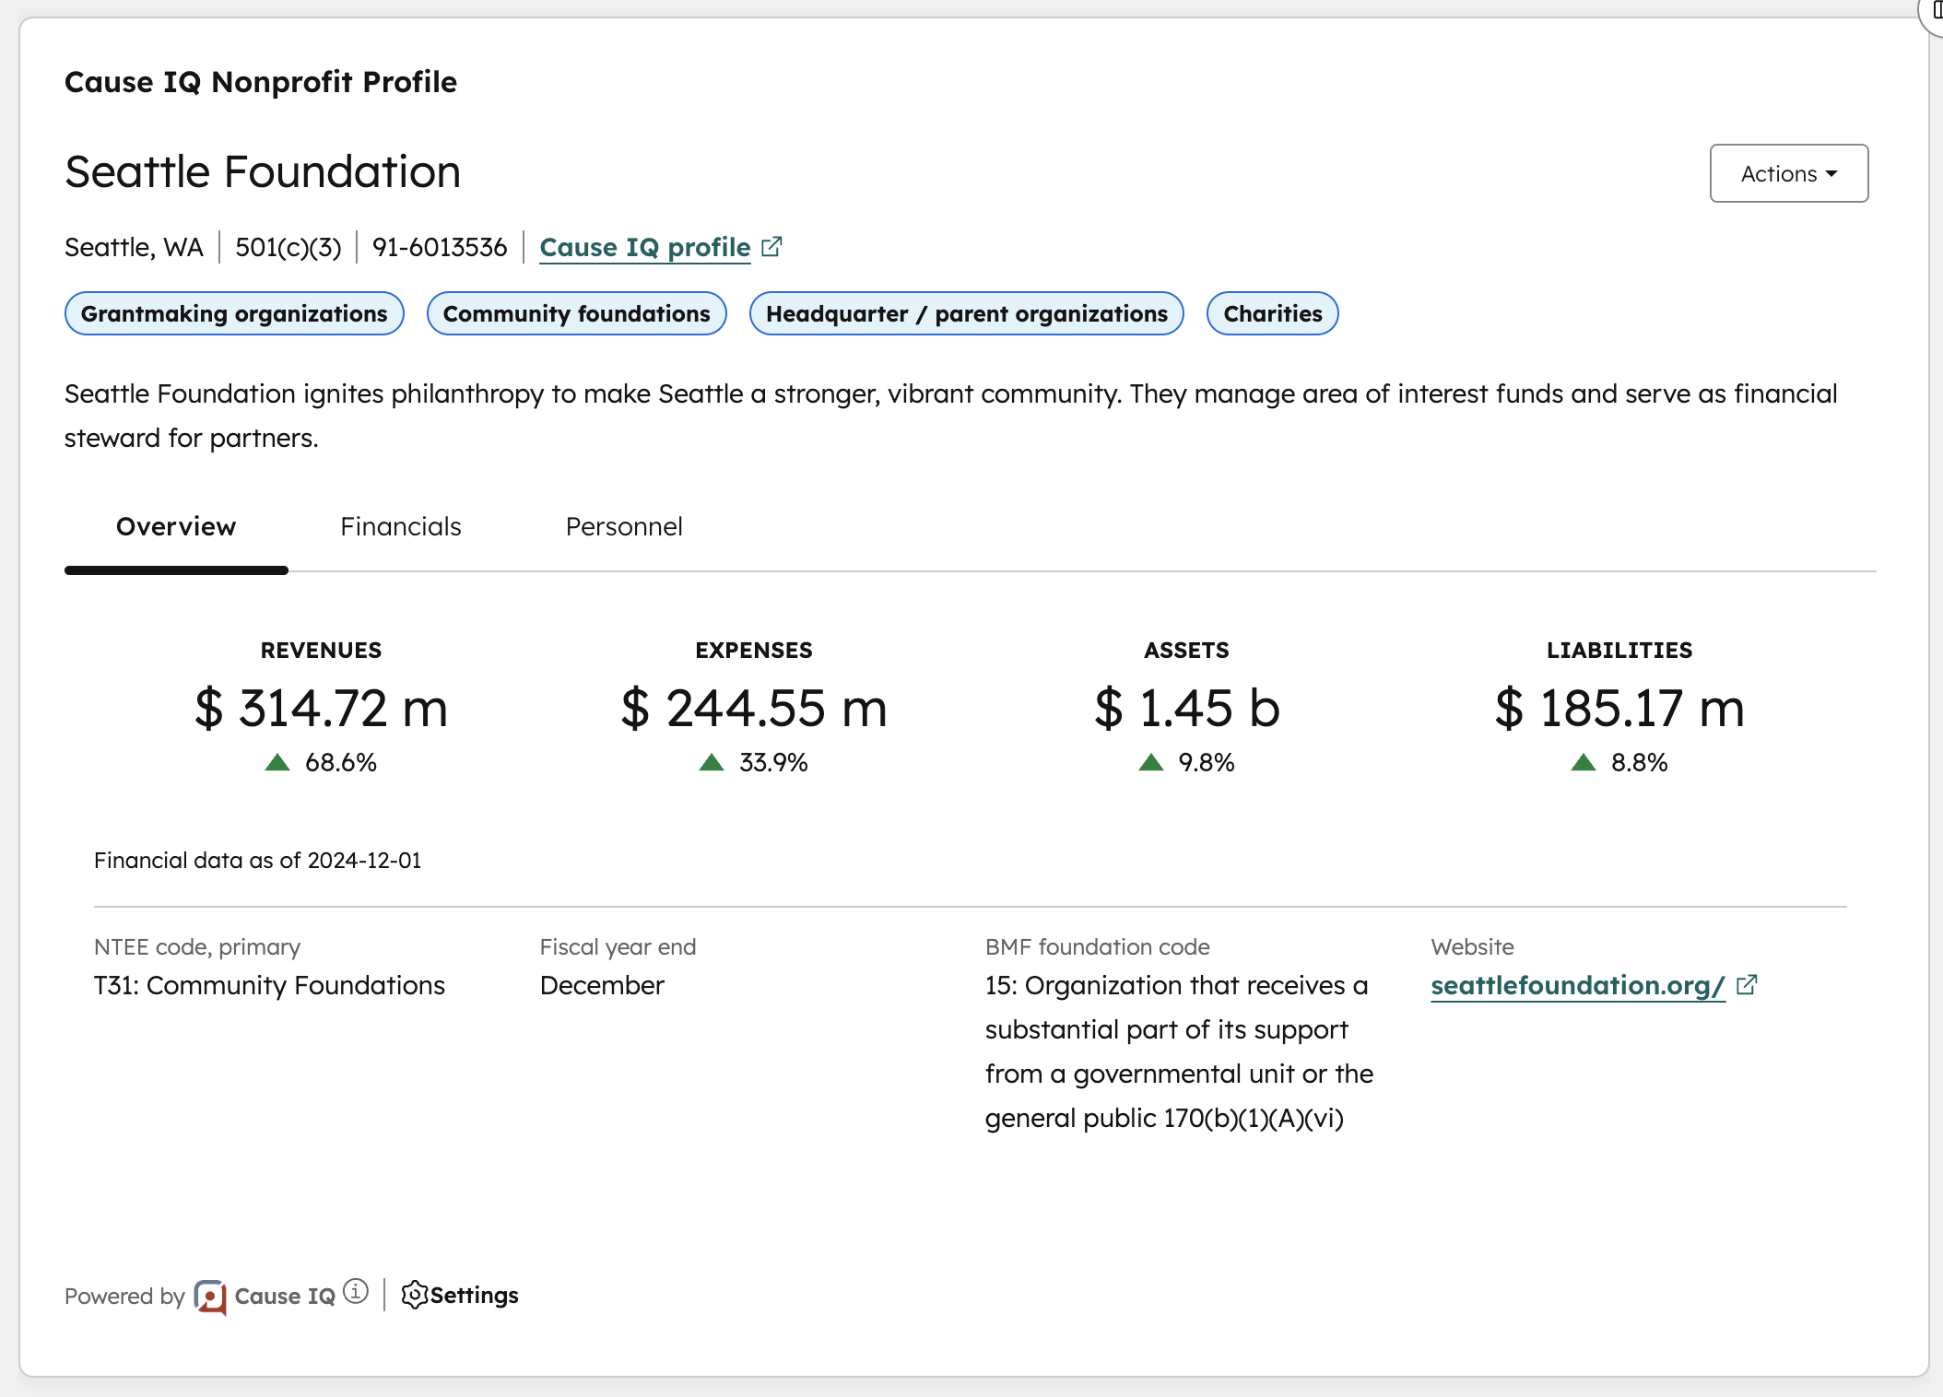Open the Personnel tab
1943x1397 pixels.
click(624, 526)
